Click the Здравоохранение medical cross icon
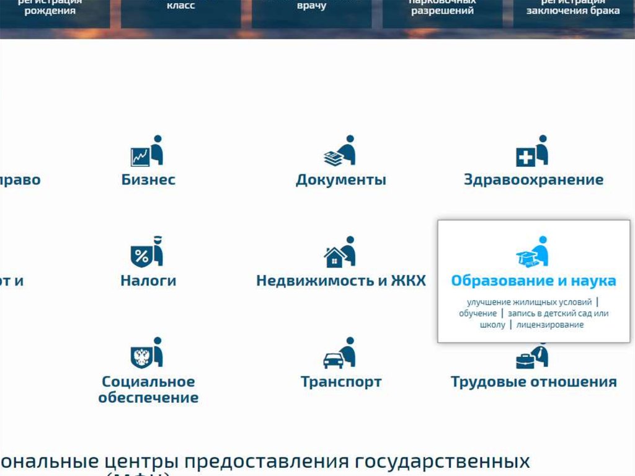 tap(532, 151)
